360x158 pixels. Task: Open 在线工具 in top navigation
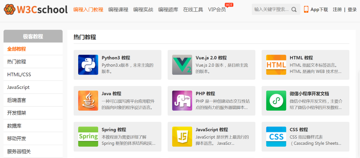pos(193,10)
